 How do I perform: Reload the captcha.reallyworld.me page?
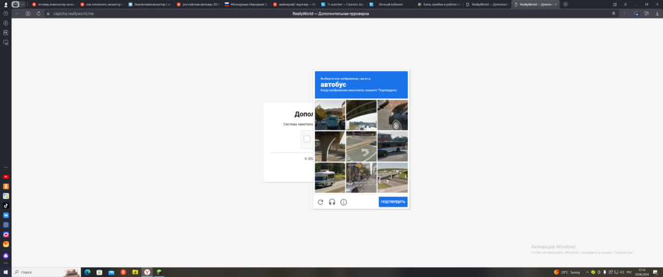(x=38, y=13)
